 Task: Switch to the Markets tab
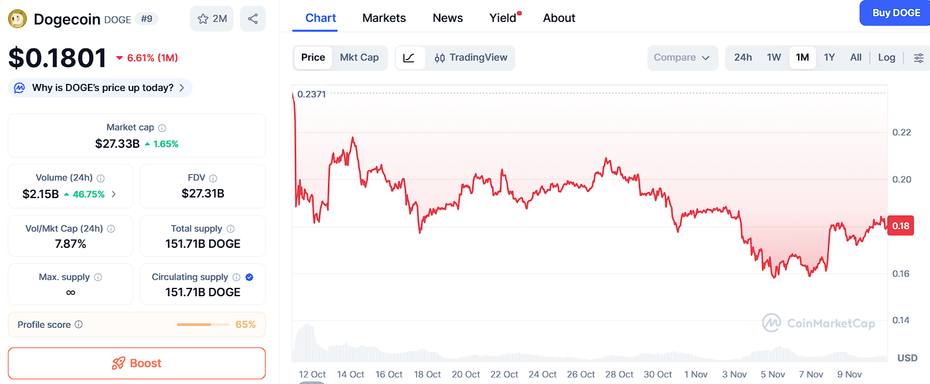click(x=384, y=18)
